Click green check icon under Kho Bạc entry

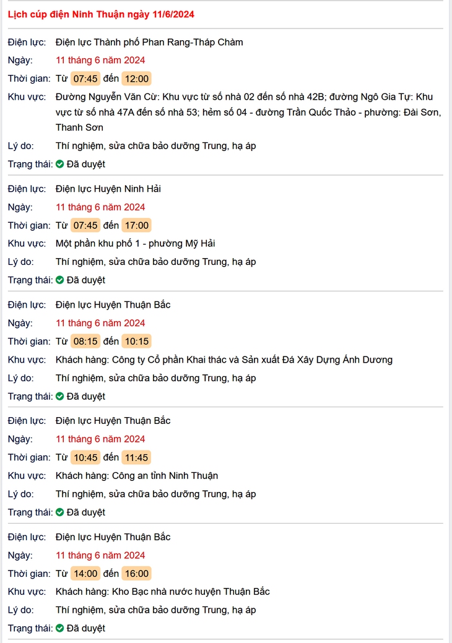click(60, 628)
